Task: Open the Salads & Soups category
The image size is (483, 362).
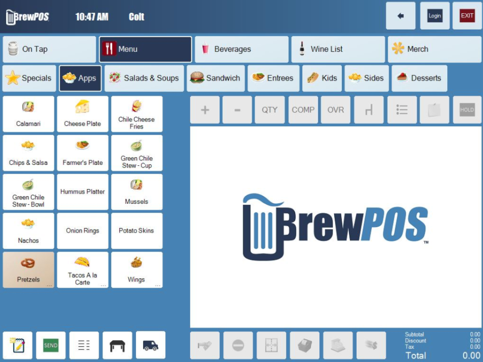Action: pos(144,78)
